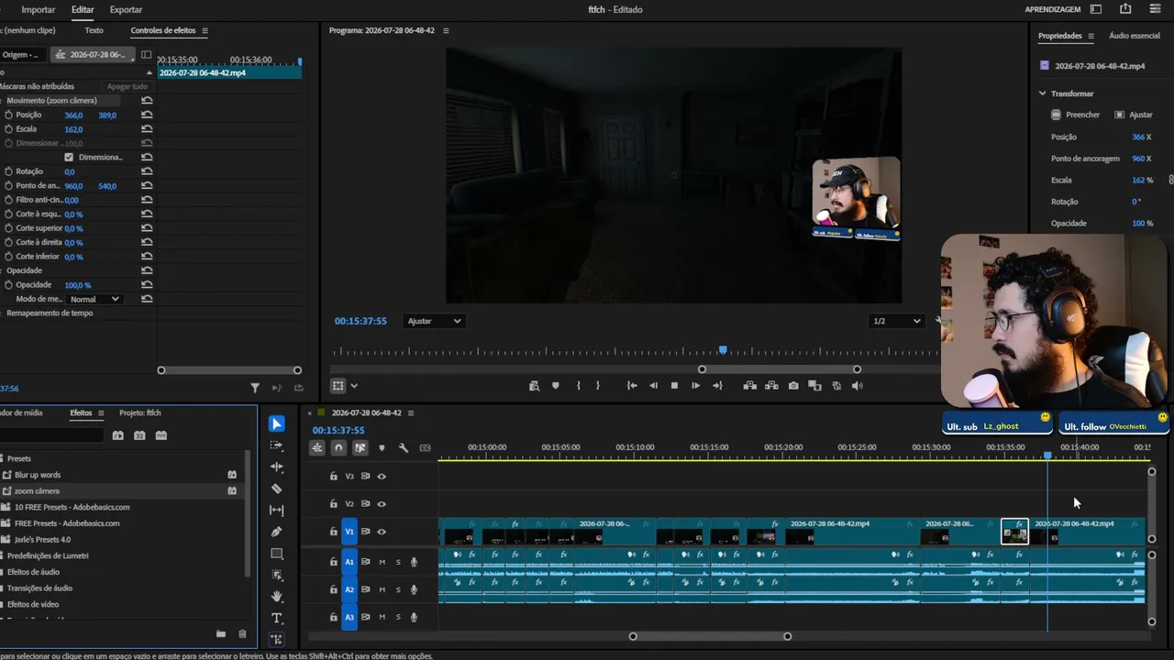The width and height of the screenshot is (1174, 660).
Task: Collapse the Transformar section
Action: pyautogui.click(x=1042, y=93)
